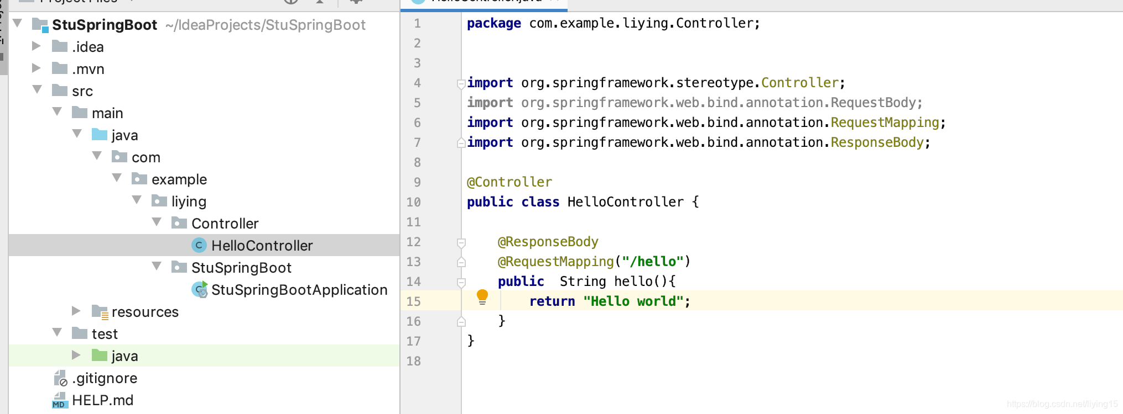Click the Controller package icon
The image size is (1123, 414).
click(179, 222)
